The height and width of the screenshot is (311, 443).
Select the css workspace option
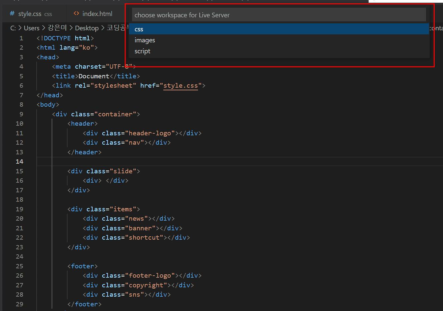(x=279, y=29)
